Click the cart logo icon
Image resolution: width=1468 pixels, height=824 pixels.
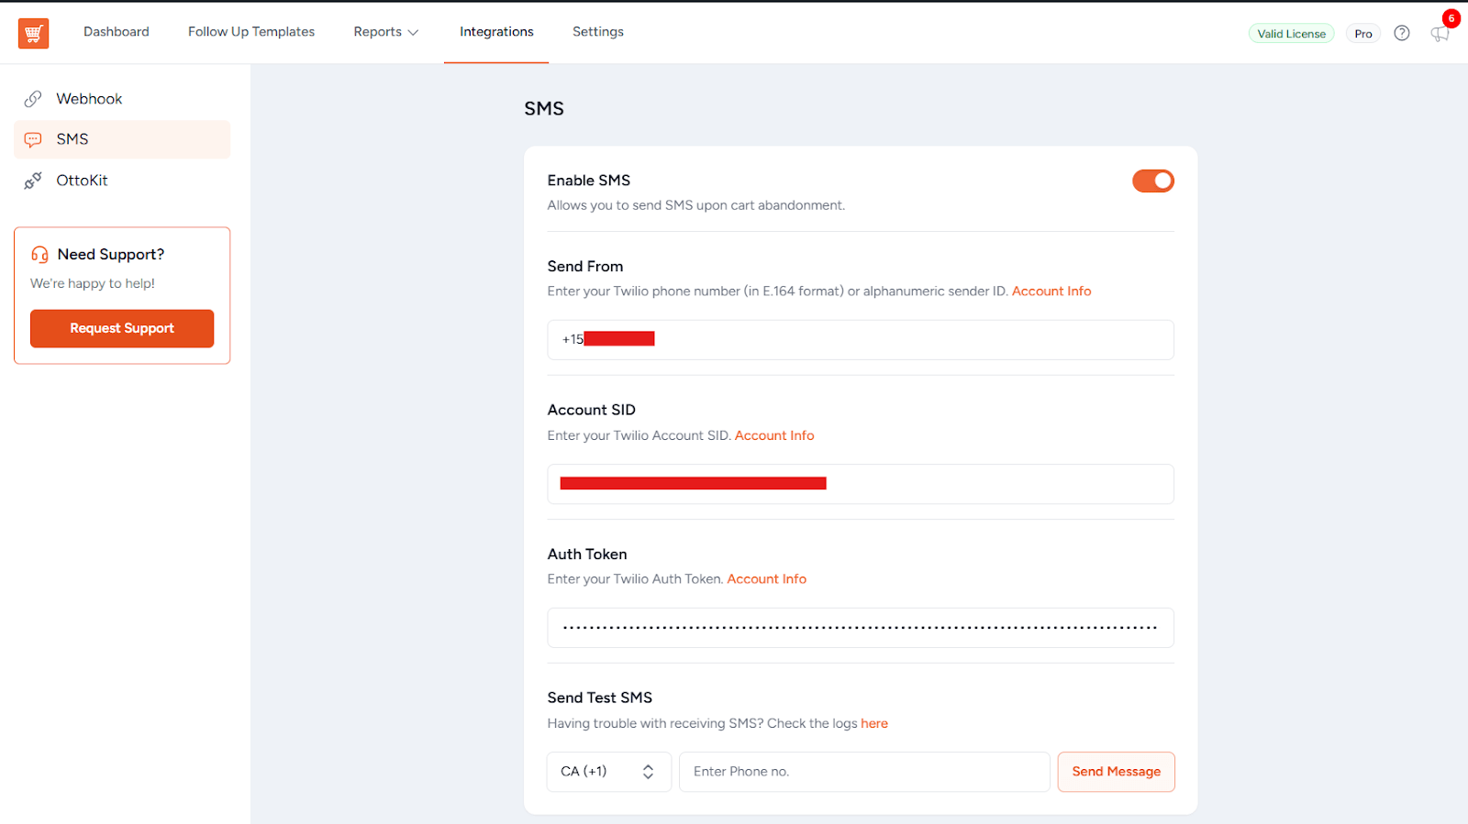33,33
